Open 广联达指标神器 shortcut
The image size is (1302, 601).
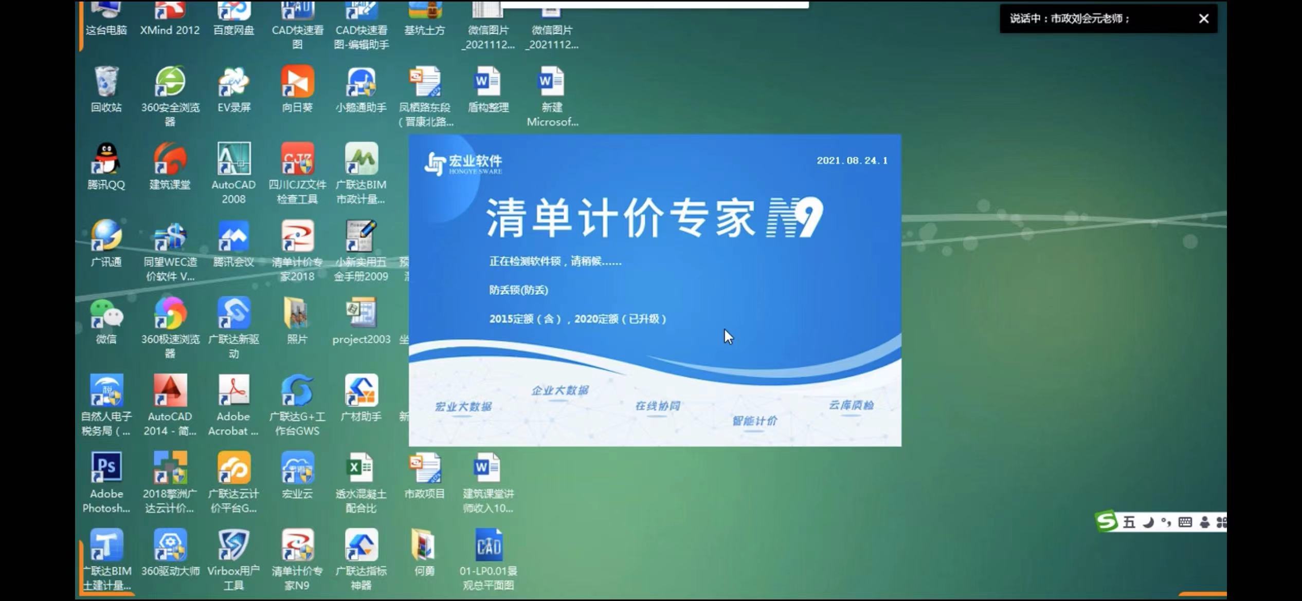pyautogui.click(x=361, y=560)
